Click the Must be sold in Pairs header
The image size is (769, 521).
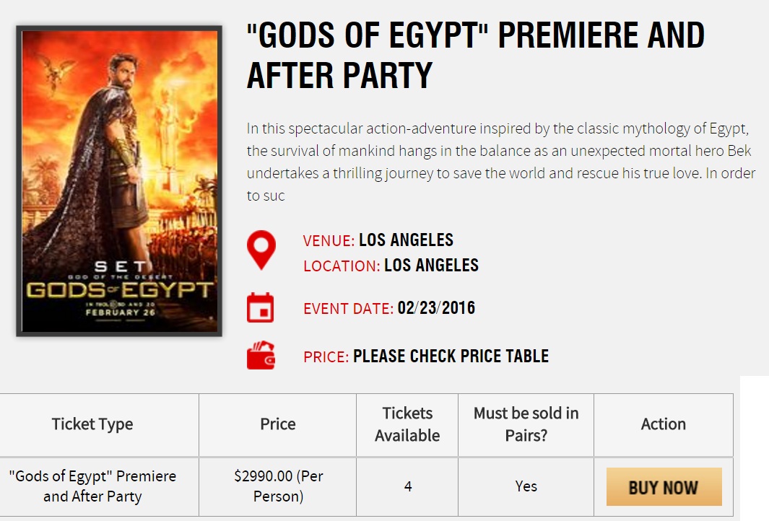[526, 424]
